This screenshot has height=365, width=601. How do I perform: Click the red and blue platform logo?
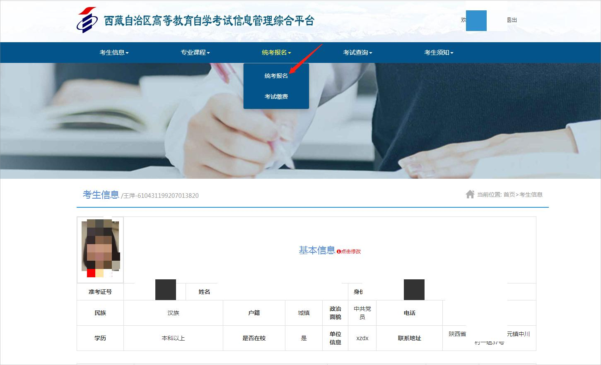tap(86, 20)
